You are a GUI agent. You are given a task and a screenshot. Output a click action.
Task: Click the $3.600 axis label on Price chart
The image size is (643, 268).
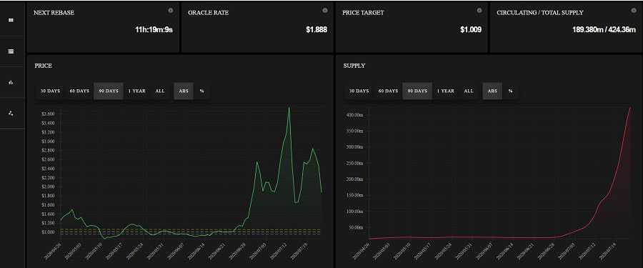click(48, 114)
